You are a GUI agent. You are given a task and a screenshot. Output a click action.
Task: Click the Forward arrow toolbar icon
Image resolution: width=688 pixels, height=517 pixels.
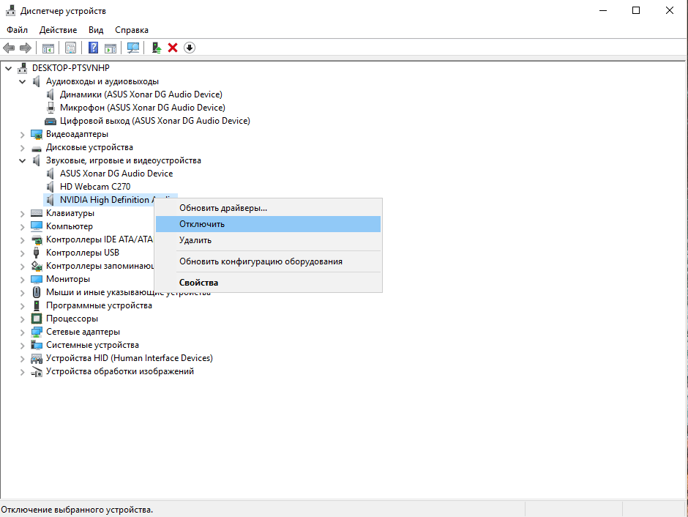(x=26, y=48)
